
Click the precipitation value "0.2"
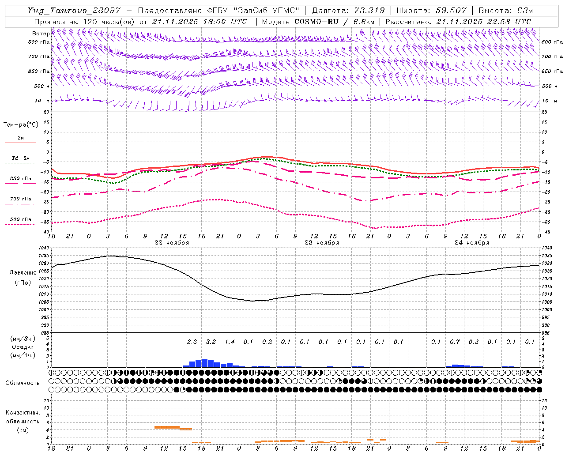point(267,342)
